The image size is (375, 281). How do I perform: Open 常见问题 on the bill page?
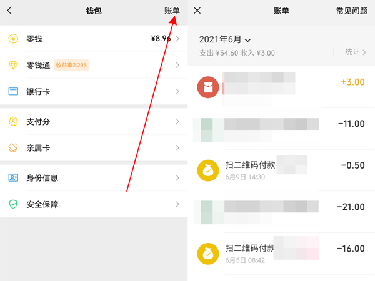tap(352, 11)
